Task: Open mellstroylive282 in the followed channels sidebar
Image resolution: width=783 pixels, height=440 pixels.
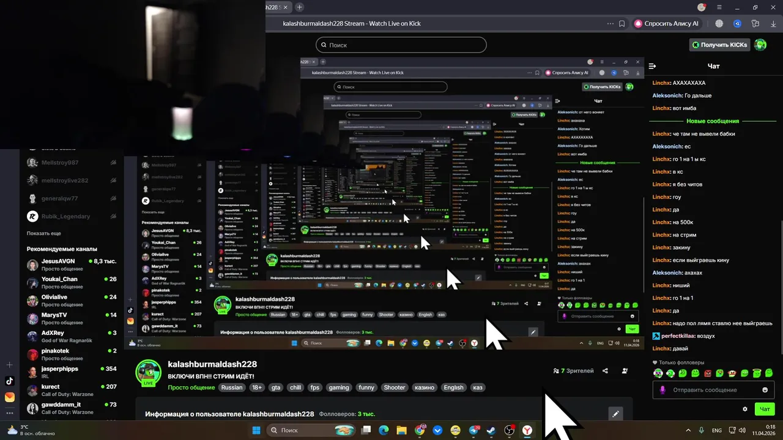Action: pyautogui.click(x=72, y=180)
